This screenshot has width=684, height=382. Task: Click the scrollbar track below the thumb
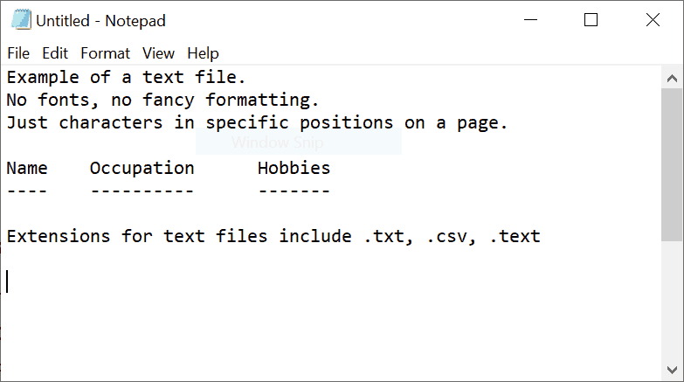pos(672,300)
